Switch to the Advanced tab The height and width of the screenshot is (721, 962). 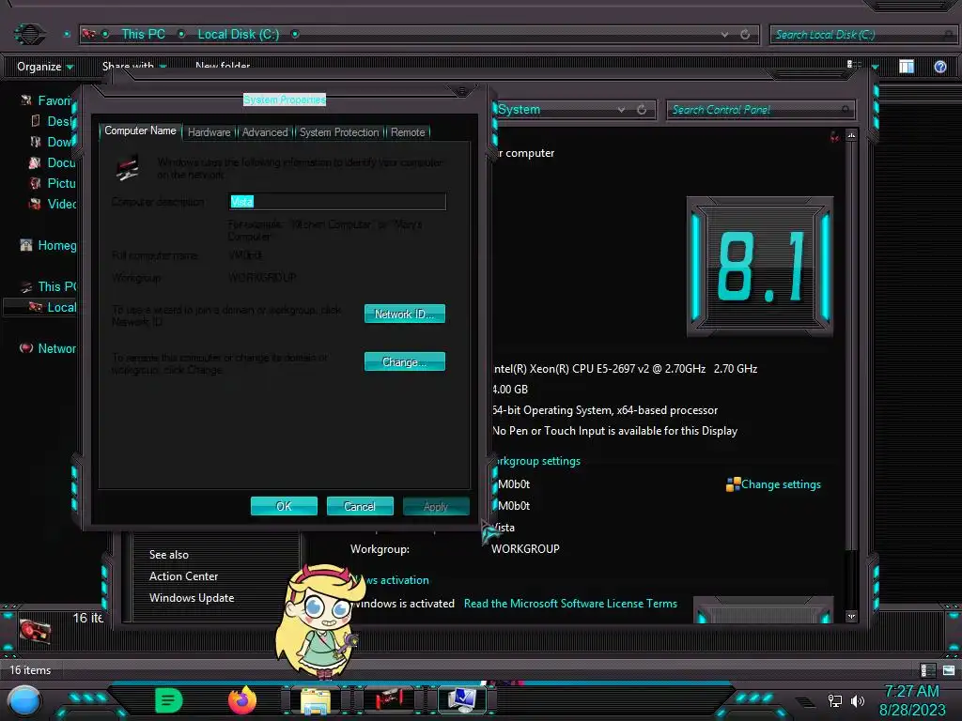(265, 132)
